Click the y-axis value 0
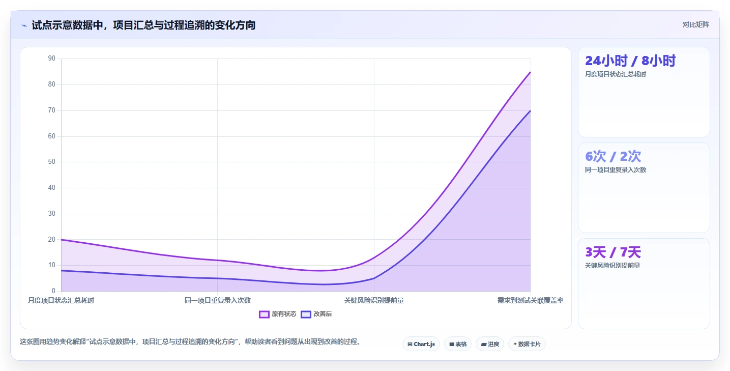Viewport: 730px width, 371px height. [53, 291]
